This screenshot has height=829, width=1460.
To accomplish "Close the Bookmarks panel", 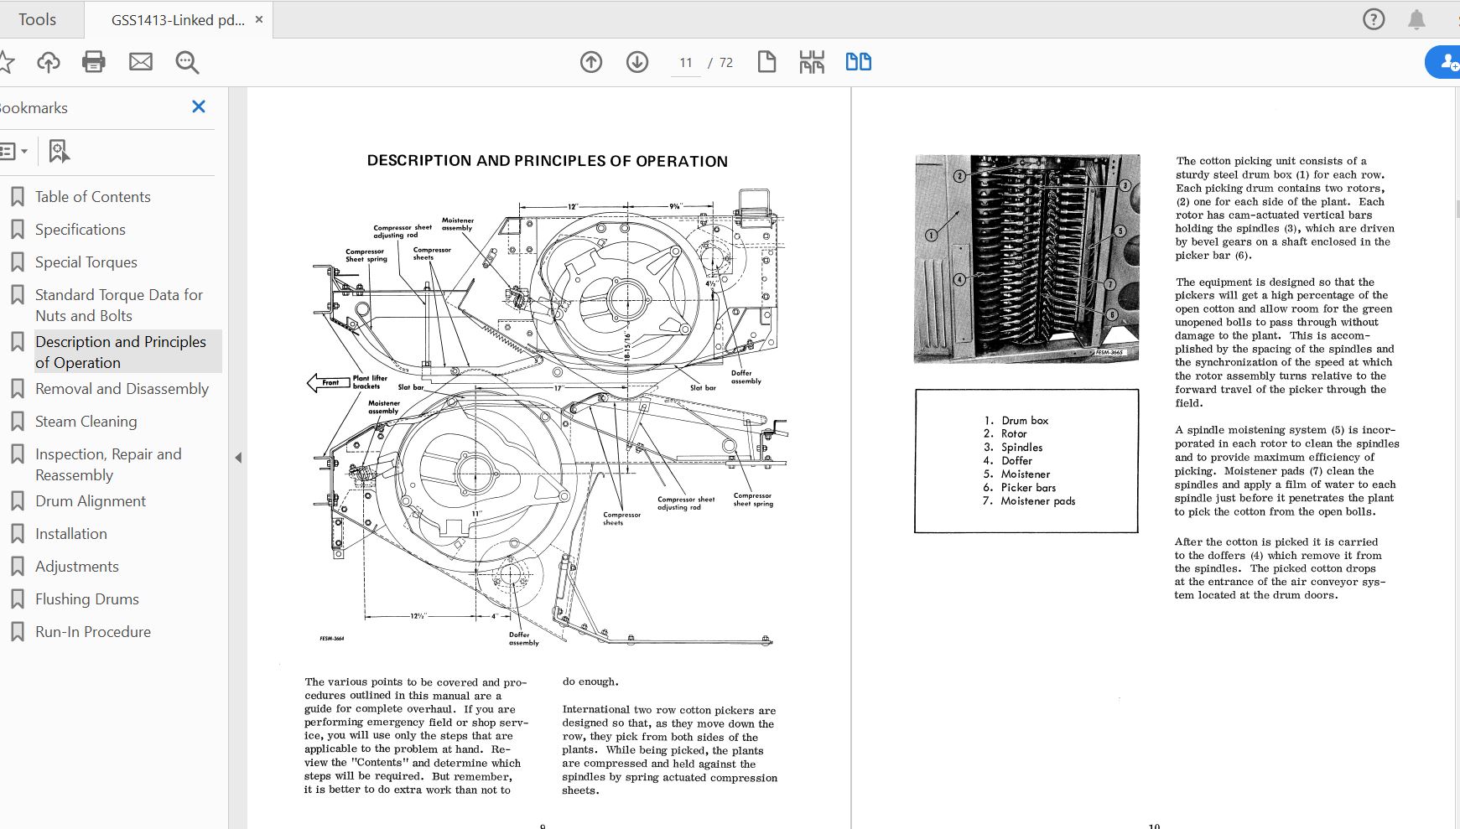I will coord(199,106).
